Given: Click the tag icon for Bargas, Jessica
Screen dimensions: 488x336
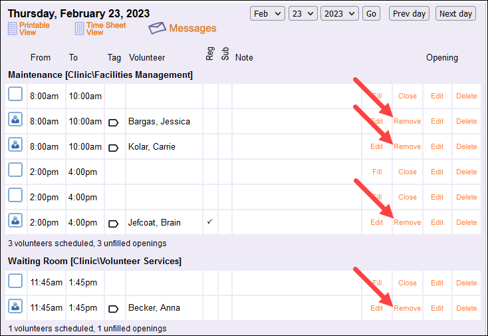Looking at the screenshot, I should click(x=113, y=122).
